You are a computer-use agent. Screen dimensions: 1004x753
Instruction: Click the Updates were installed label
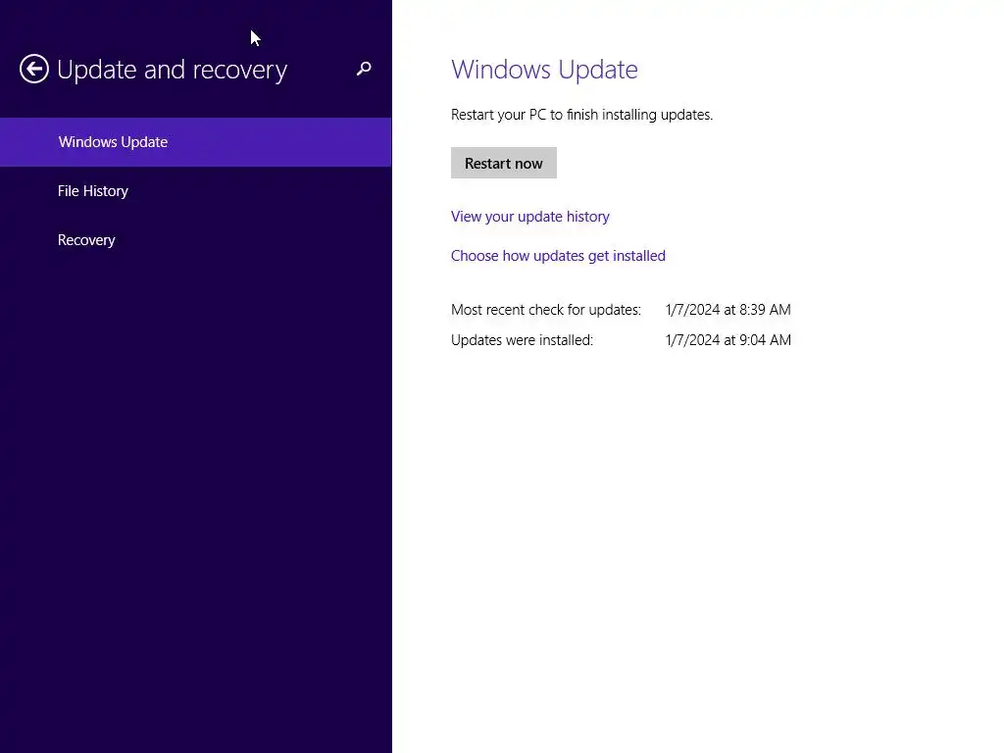point(522,340)
